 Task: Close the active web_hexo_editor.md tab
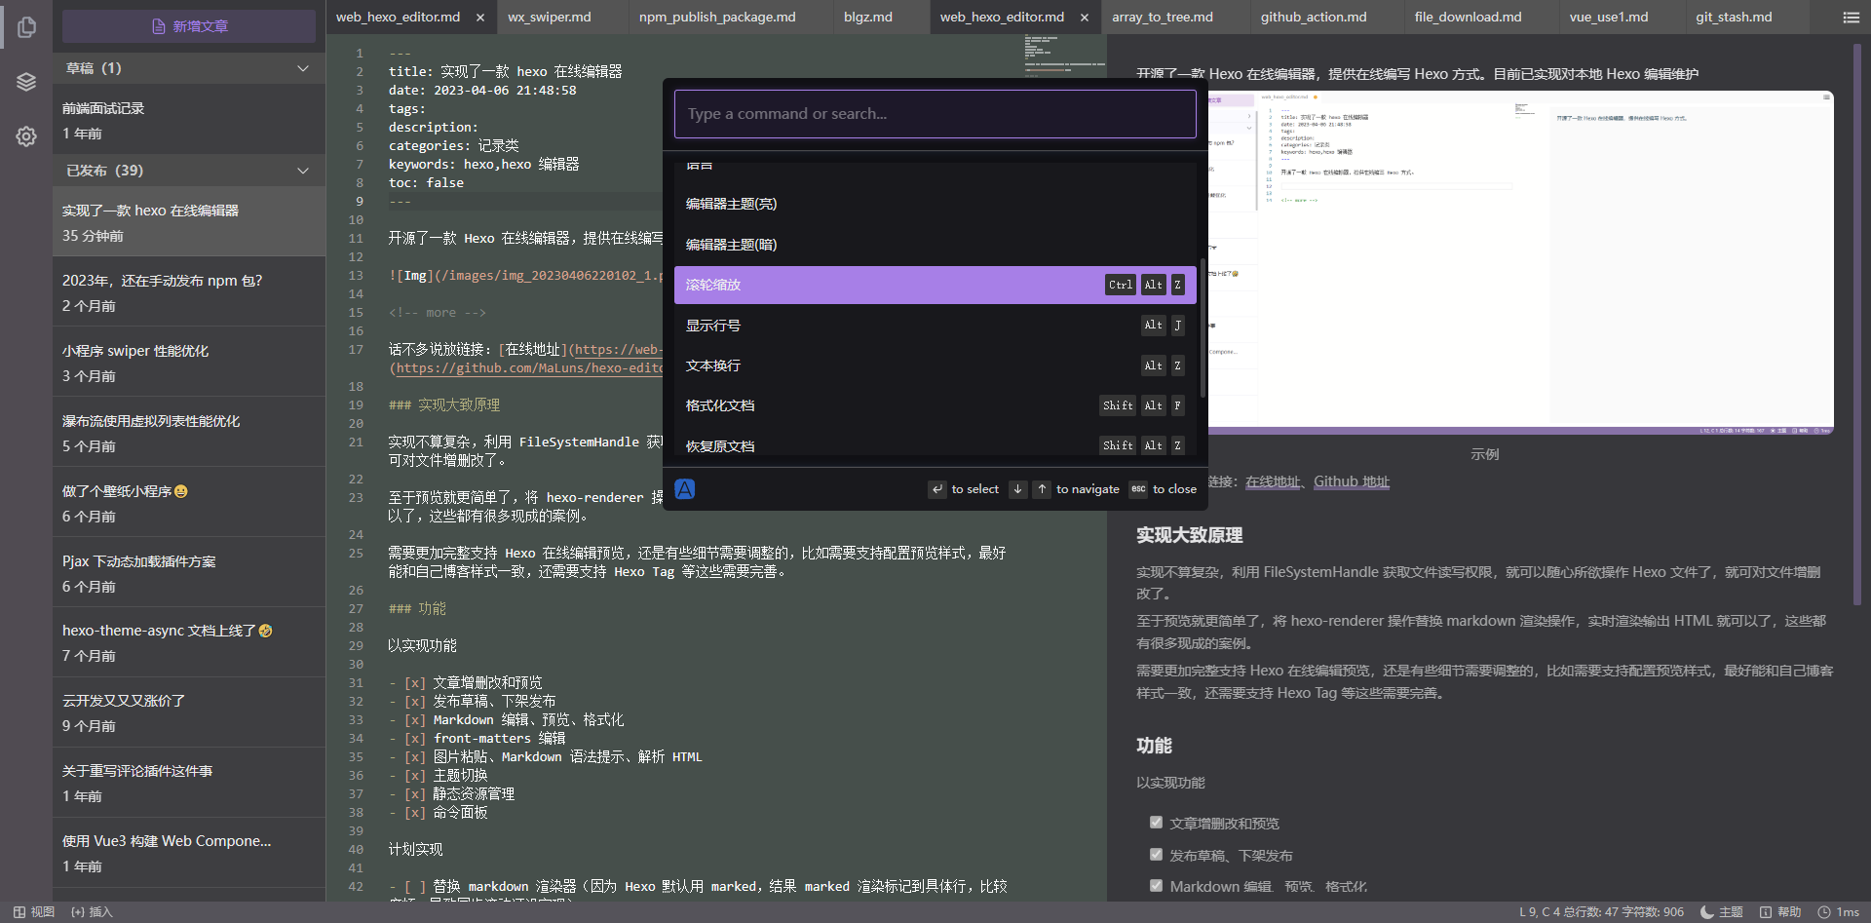point(1085,18)
